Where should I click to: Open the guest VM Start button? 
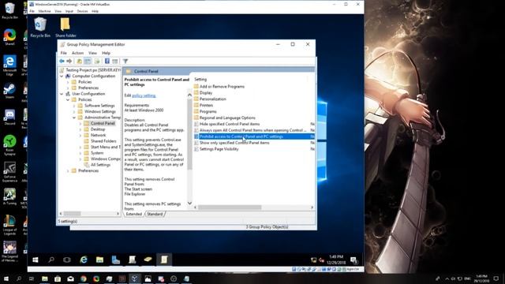pyautogui.click(x=36, y=260)
